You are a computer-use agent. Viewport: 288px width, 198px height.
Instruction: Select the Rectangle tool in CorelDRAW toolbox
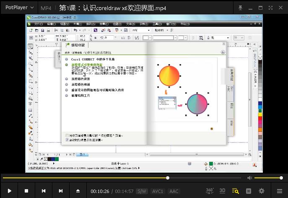coord(31,81)
